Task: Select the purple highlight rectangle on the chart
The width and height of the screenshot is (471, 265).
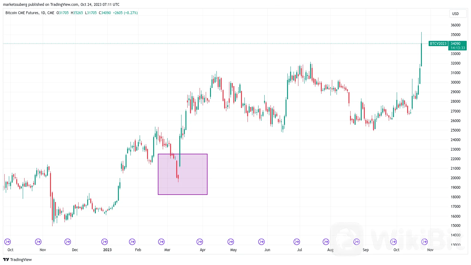Action: tap(183, 174)
